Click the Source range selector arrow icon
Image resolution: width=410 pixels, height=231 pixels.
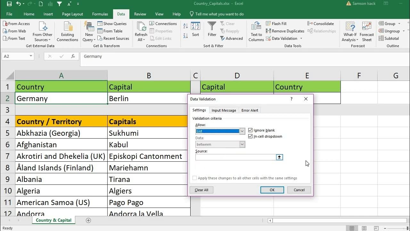[279, 157]
